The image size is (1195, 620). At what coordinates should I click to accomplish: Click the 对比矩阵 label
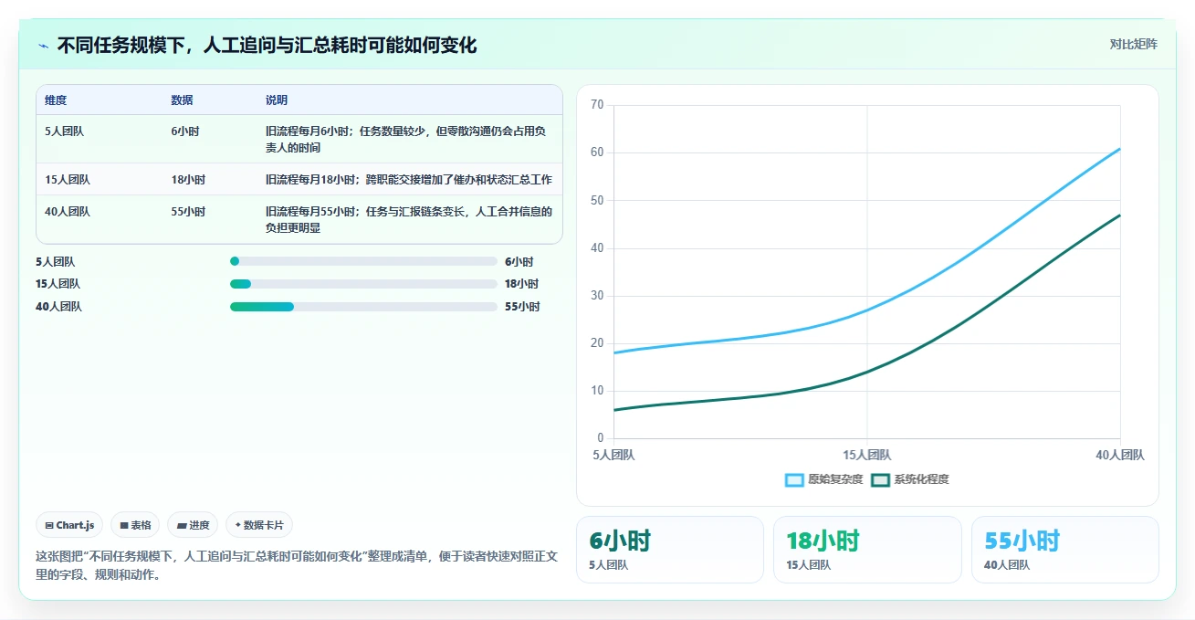1133,45
